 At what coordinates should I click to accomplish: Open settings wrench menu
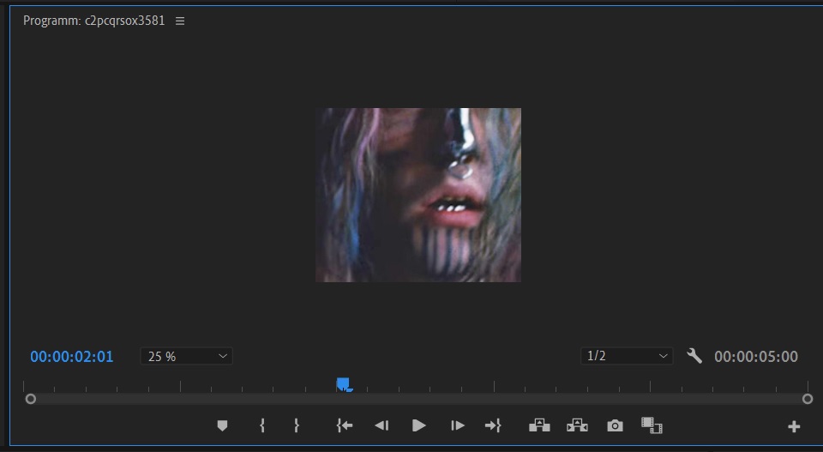click(x=694, y=356)
